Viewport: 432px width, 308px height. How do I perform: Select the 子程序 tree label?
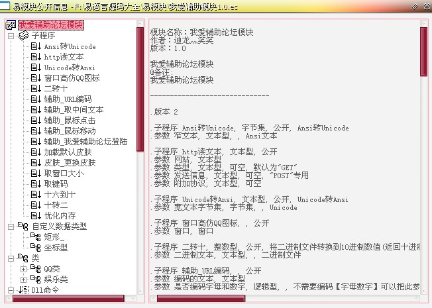[43, 36]
